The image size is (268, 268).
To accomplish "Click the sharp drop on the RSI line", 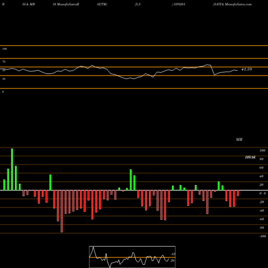I will click(x=213, y=70).
